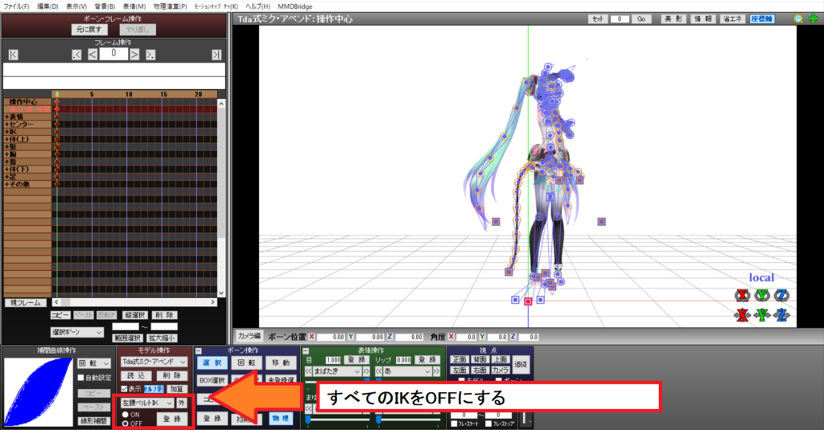Screen dimensions: 824x430
Task: Click the local Z rotation handle icon
Action: (782, 296)
